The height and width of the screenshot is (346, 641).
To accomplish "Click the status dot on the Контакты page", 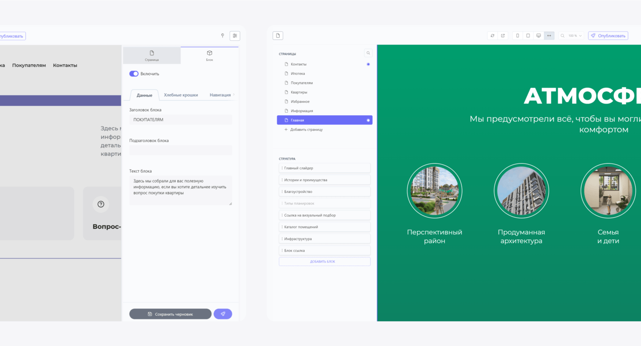I will tap(368, 64).
